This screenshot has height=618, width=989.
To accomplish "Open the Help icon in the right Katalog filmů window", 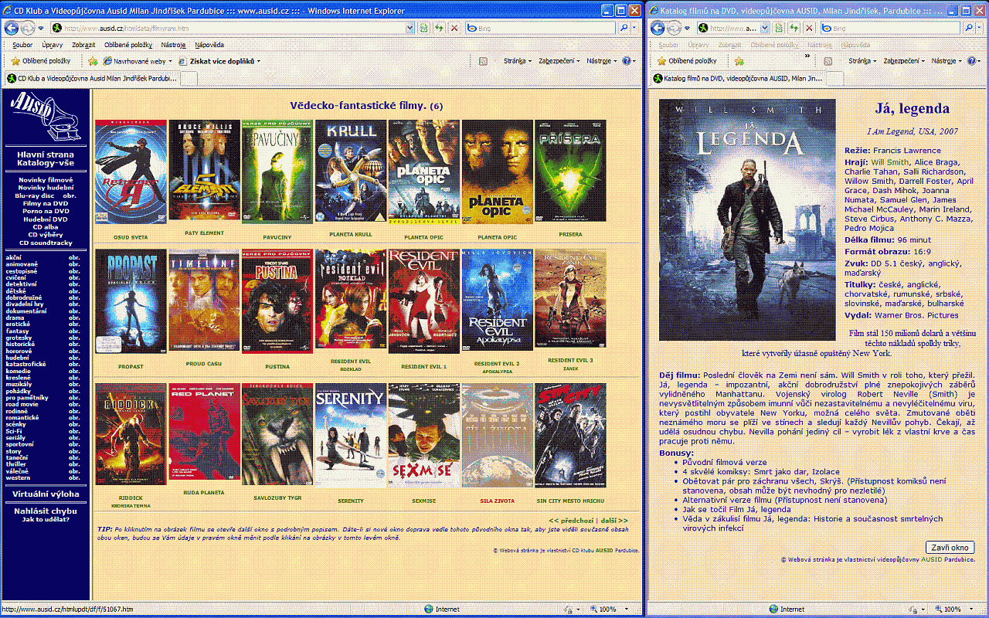I will (972, 61).
